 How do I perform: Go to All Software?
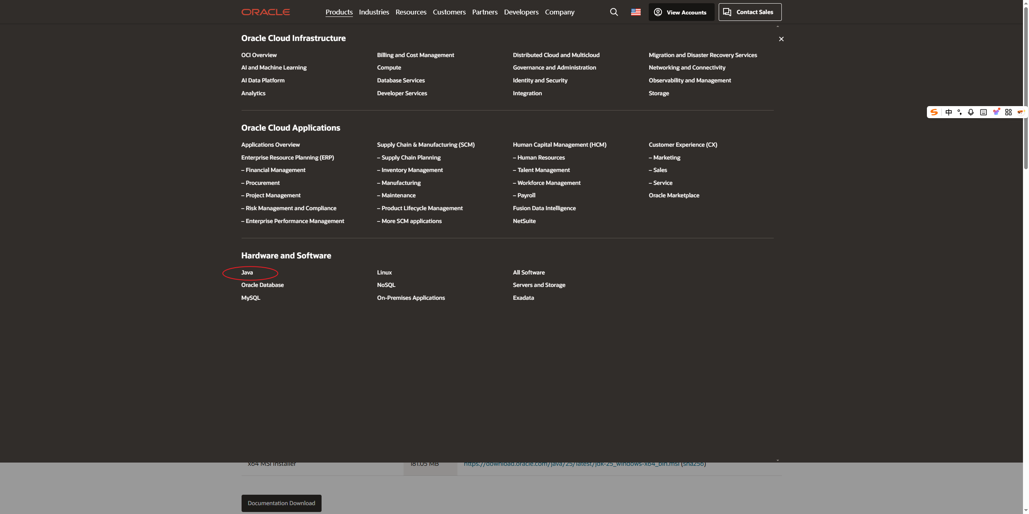pos(529,272)
